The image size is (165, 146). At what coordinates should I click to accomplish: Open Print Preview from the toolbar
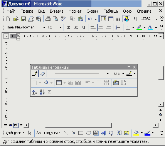pyautogui.click(x=56, y=19)
